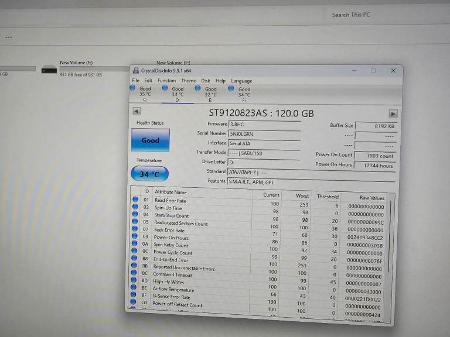Viewport: 450px width, 337px height.
Task: Click the status icon of Reallocated Sectors Count
Action: click(135, 221)
